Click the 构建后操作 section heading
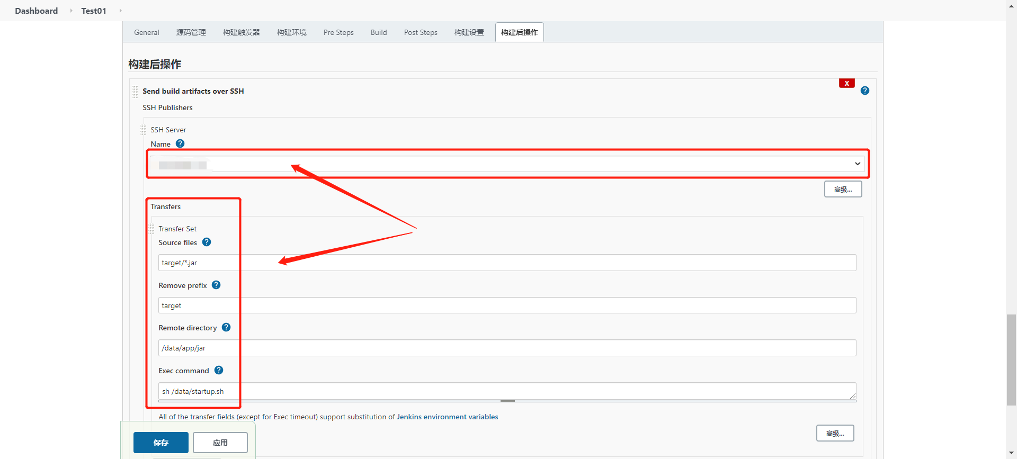Screen dimensions: 1017x459 [155, 64]
